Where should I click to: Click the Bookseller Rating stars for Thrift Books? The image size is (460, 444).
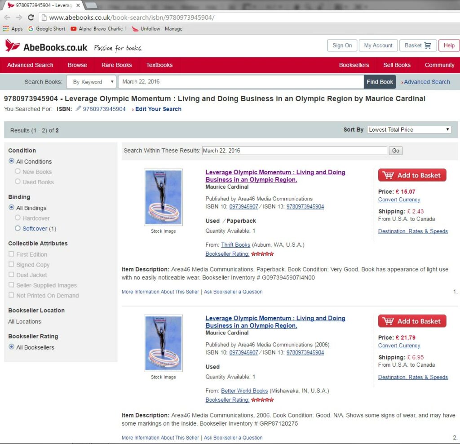pyautogui.click(x=262, y=254)
